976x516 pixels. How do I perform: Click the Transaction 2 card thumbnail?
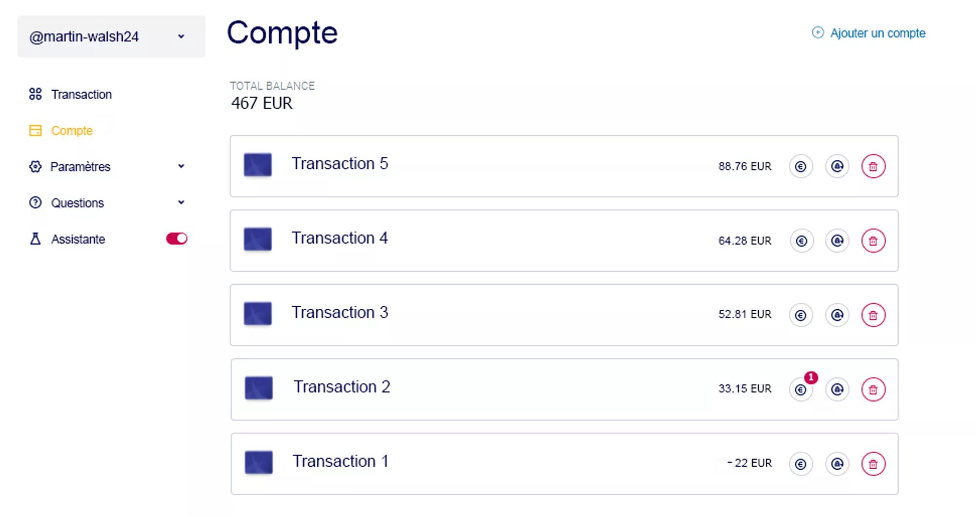click(259, 388)
